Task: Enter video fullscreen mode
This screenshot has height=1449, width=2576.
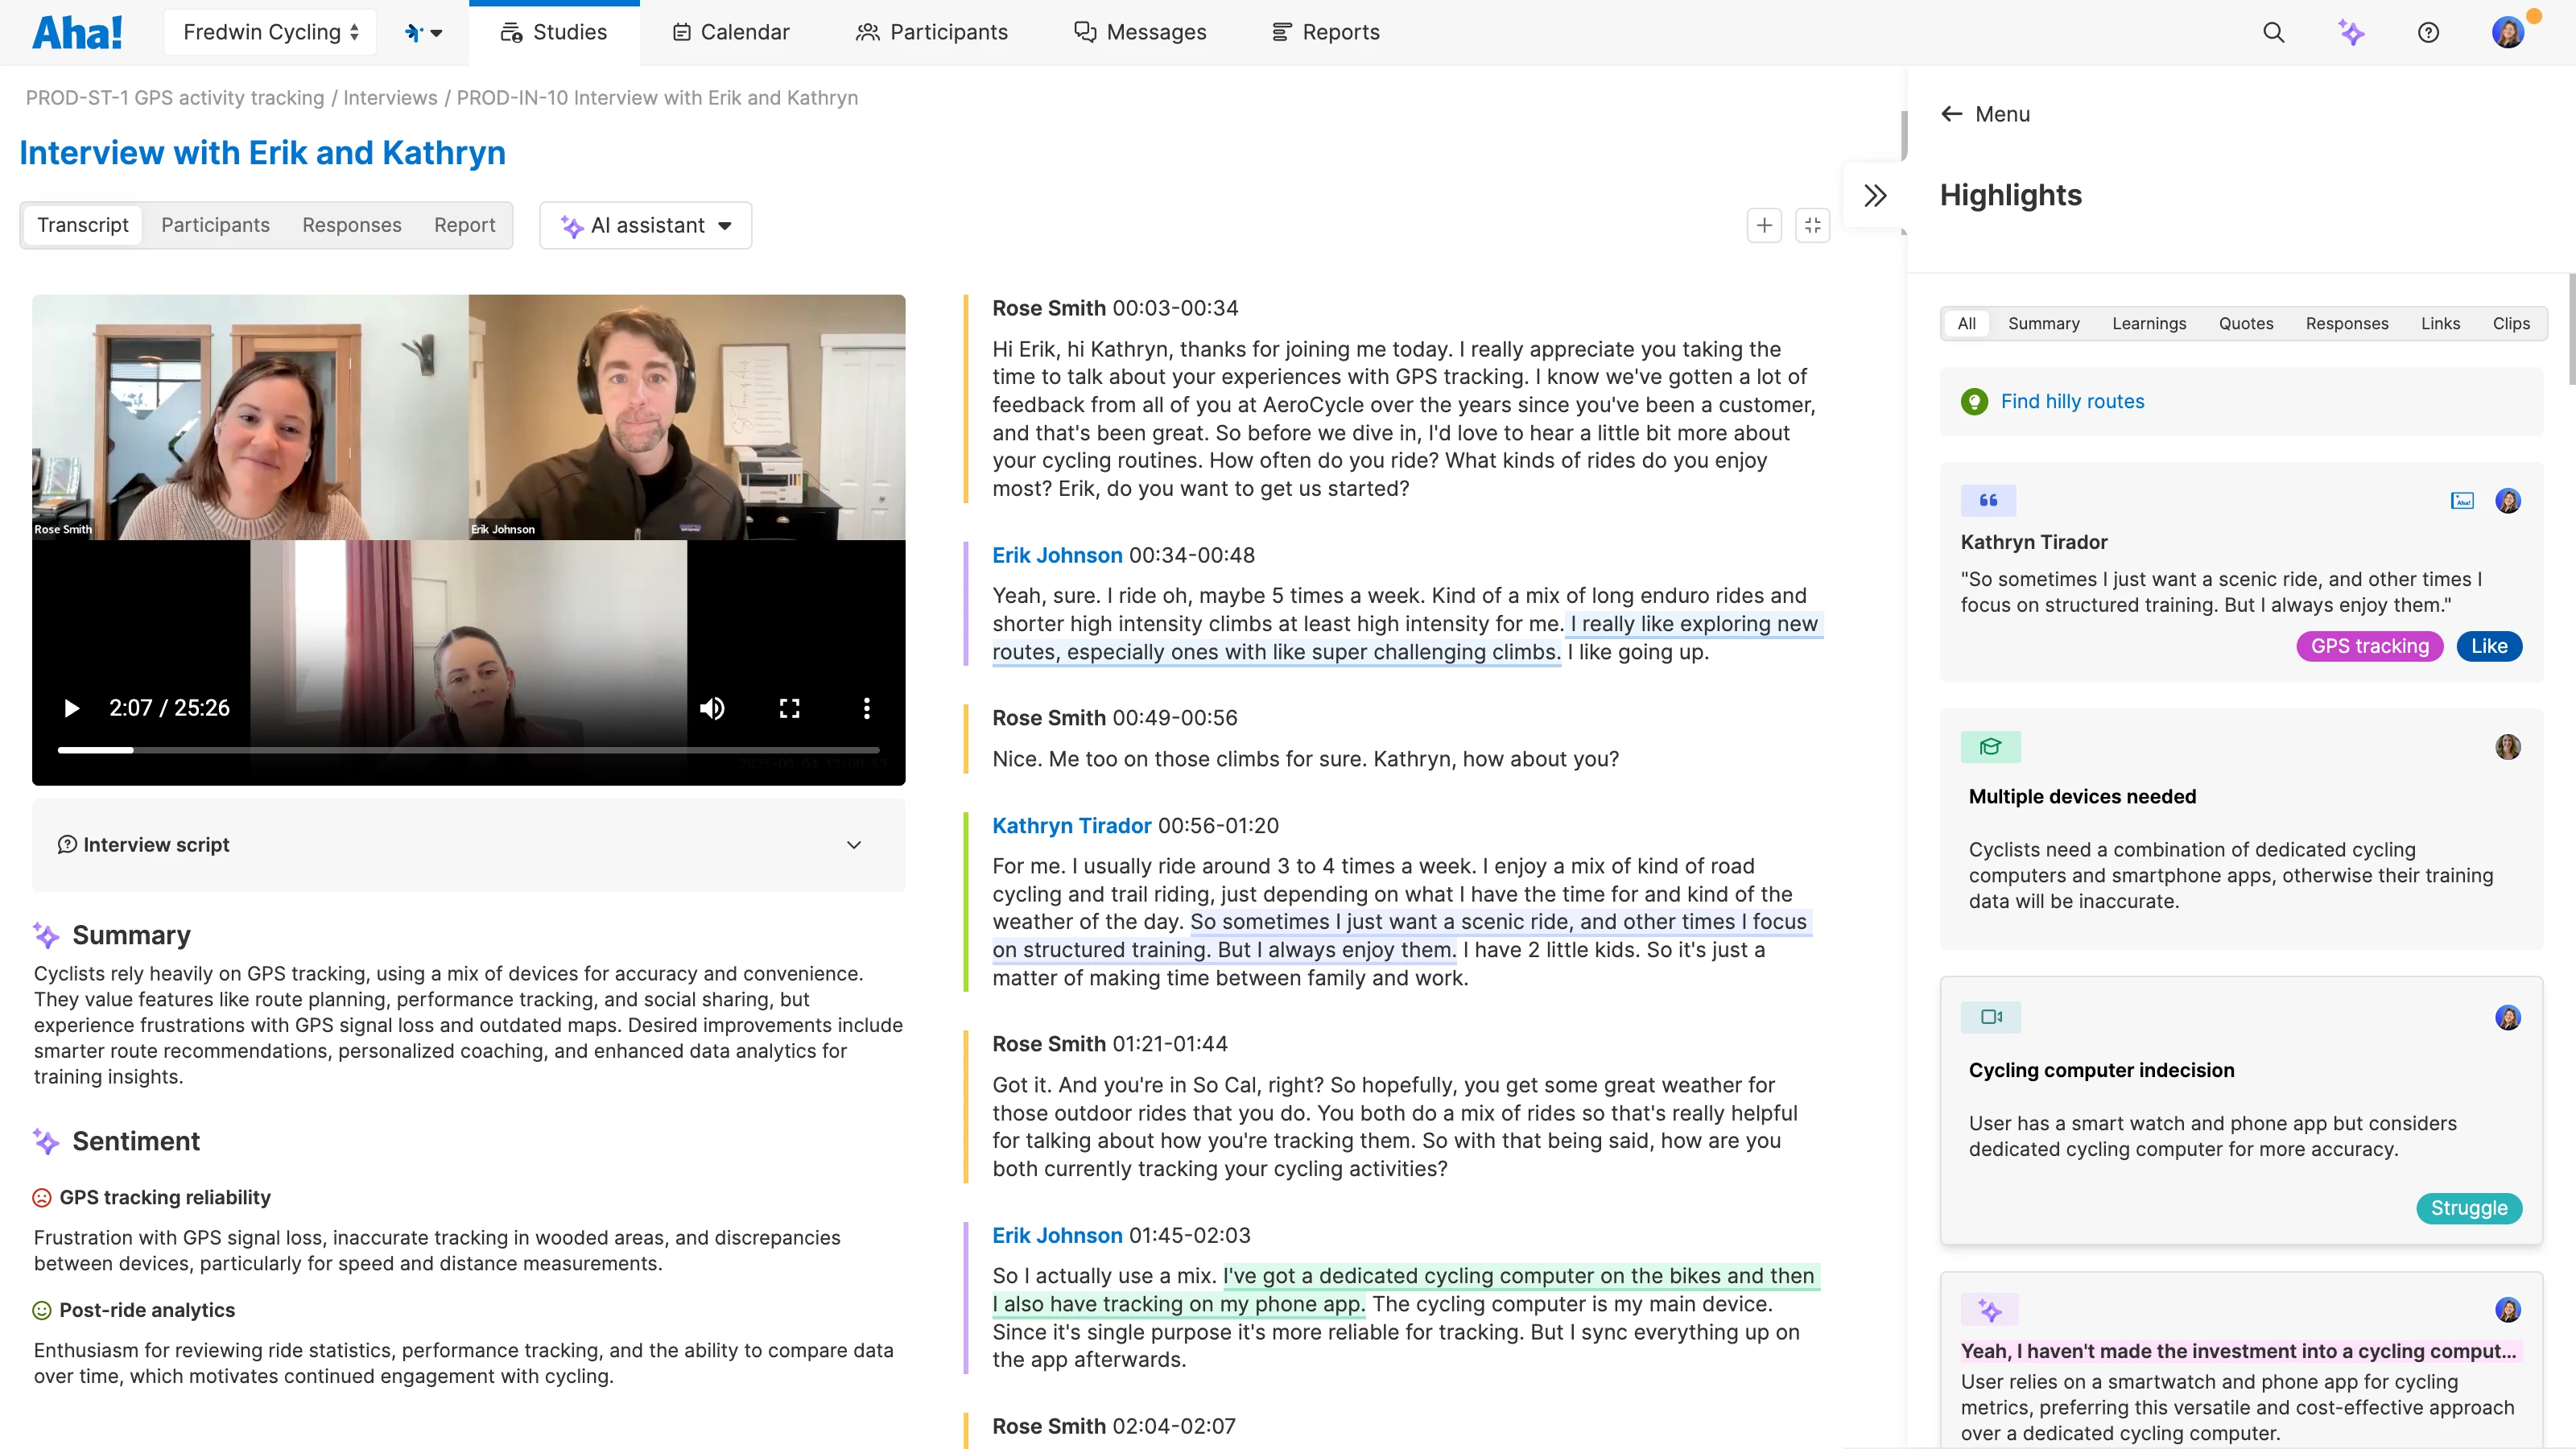Action: click(x=789, y=708)
